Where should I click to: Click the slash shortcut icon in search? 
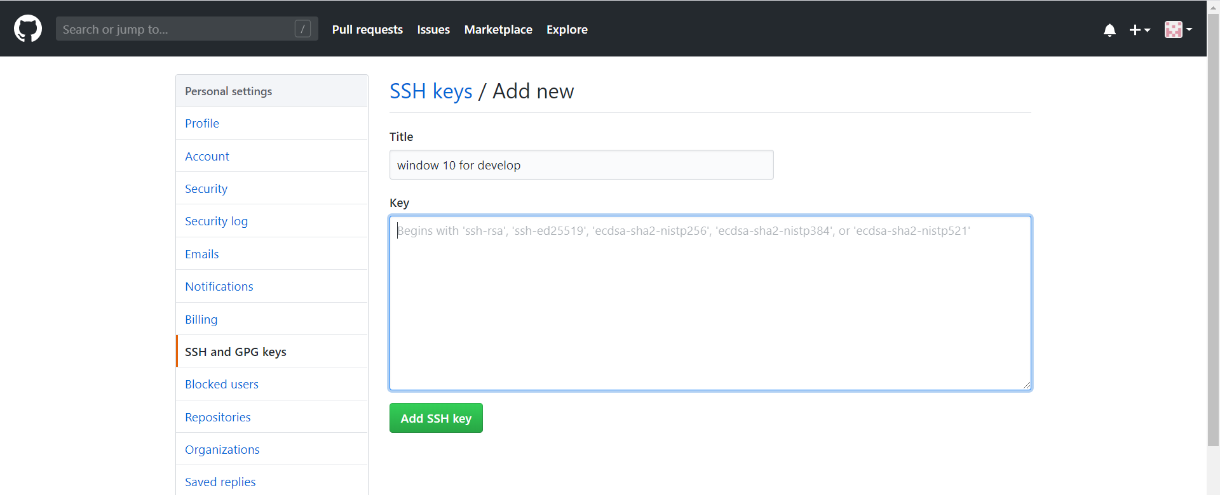[302, 29]
